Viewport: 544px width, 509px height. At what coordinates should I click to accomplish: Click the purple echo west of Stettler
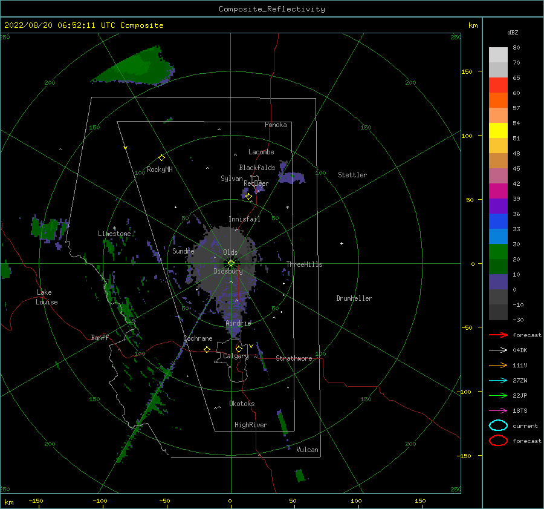click(291, 177)
